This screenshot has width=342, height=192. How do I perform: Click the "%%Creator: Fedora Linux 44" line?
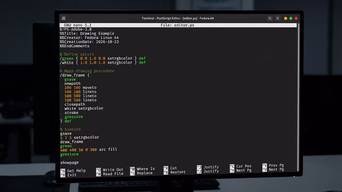(x=89, y=38)
